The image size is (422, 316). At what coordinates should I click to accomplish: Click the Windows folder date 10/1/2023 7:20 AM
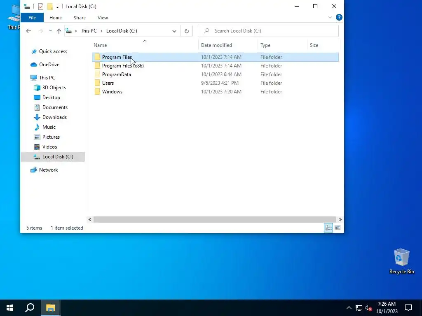tap(221, 92)
